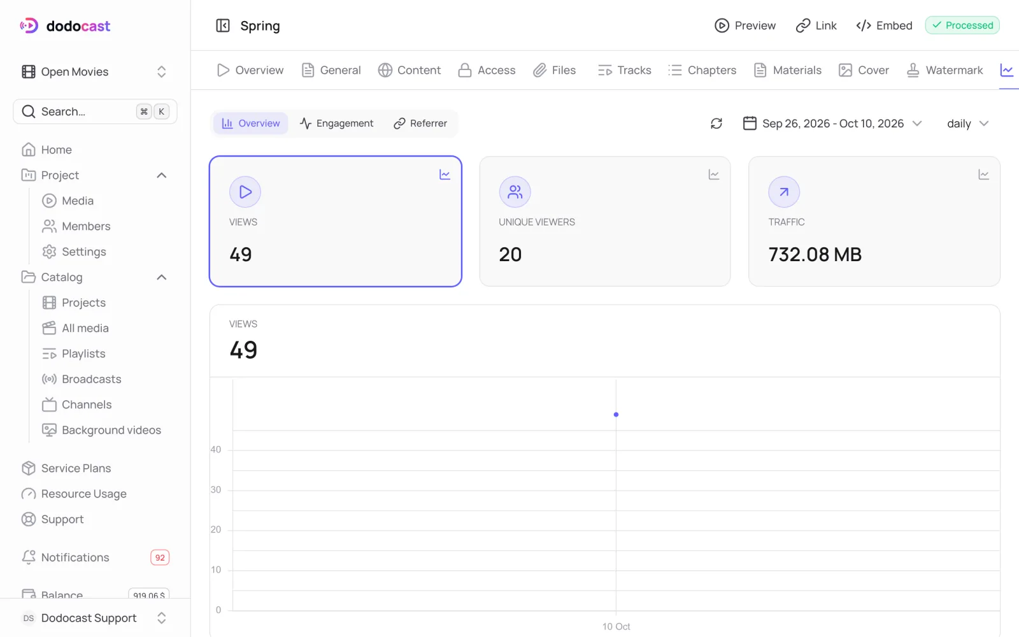Toggle the sidebar collapse icon beside Spring

(223, 25)
